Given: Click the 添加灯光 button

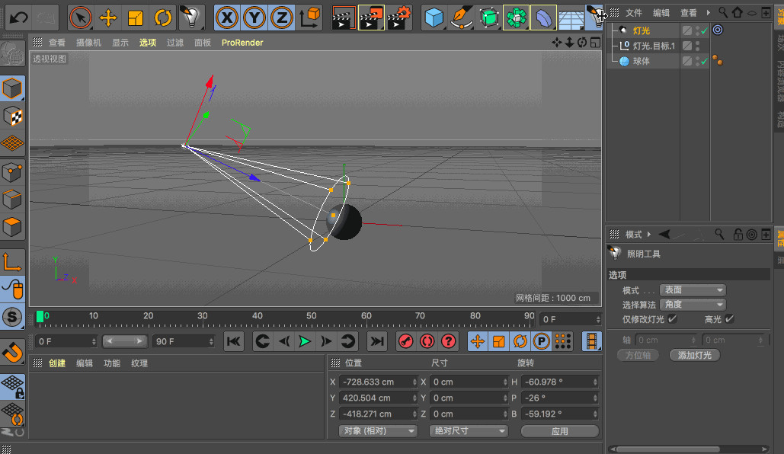Looking at the screenshot, I should click(694, 355).
